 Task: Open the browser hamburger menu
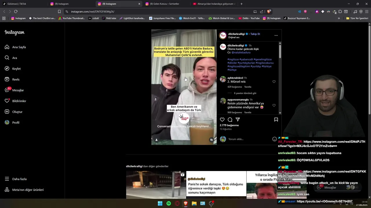pos(367,12)
